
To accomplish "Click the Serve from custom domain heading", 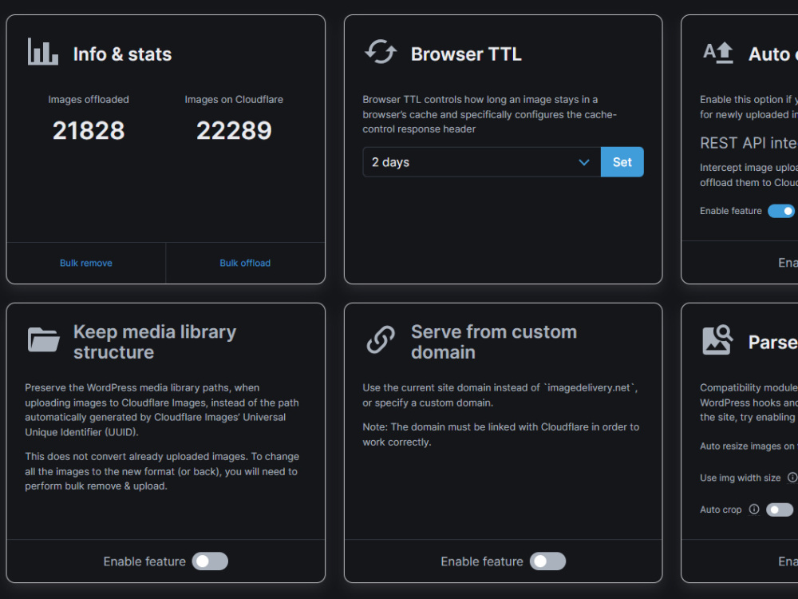I will (494, 342).
